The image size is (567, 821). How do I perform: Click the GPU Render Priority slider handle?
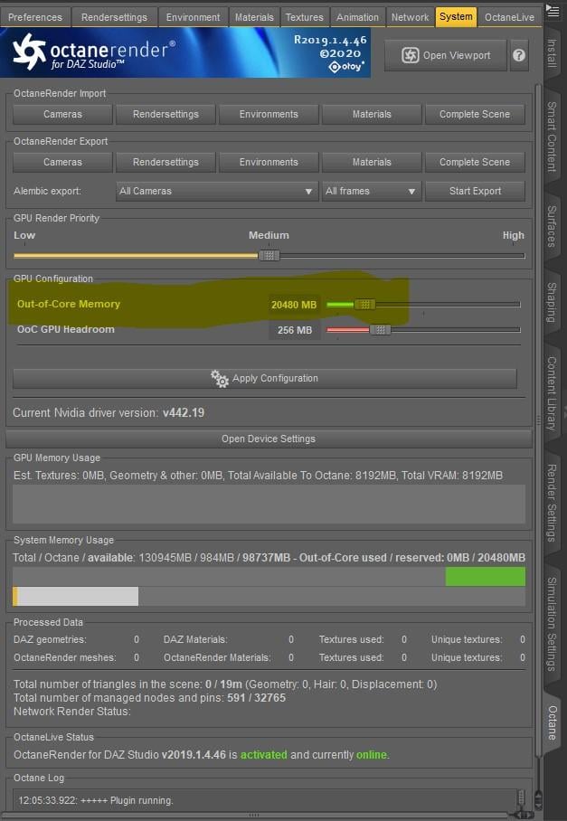tap(269, 256)
